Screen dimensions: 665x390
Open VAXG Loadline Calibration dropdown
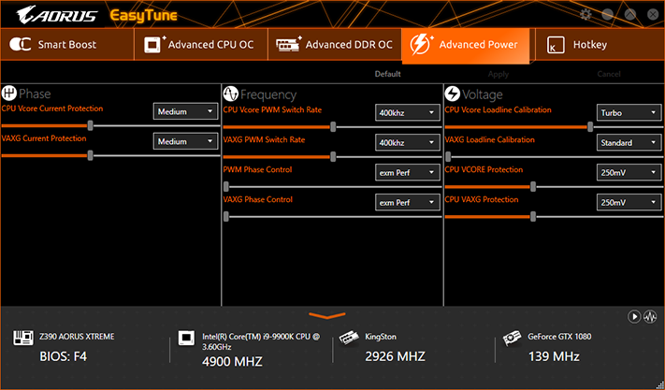[629, 143]
